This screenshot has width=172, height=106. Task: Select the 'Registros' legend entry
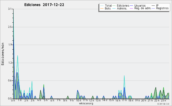pos(162,8)
